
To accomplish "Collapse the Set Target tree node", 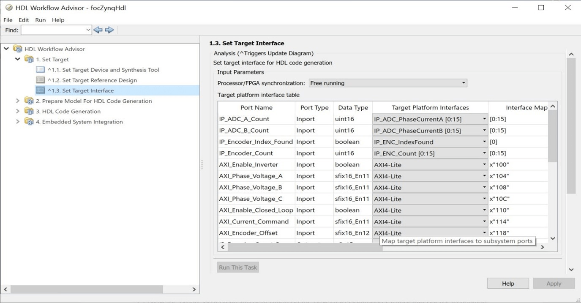I will 18,59.
